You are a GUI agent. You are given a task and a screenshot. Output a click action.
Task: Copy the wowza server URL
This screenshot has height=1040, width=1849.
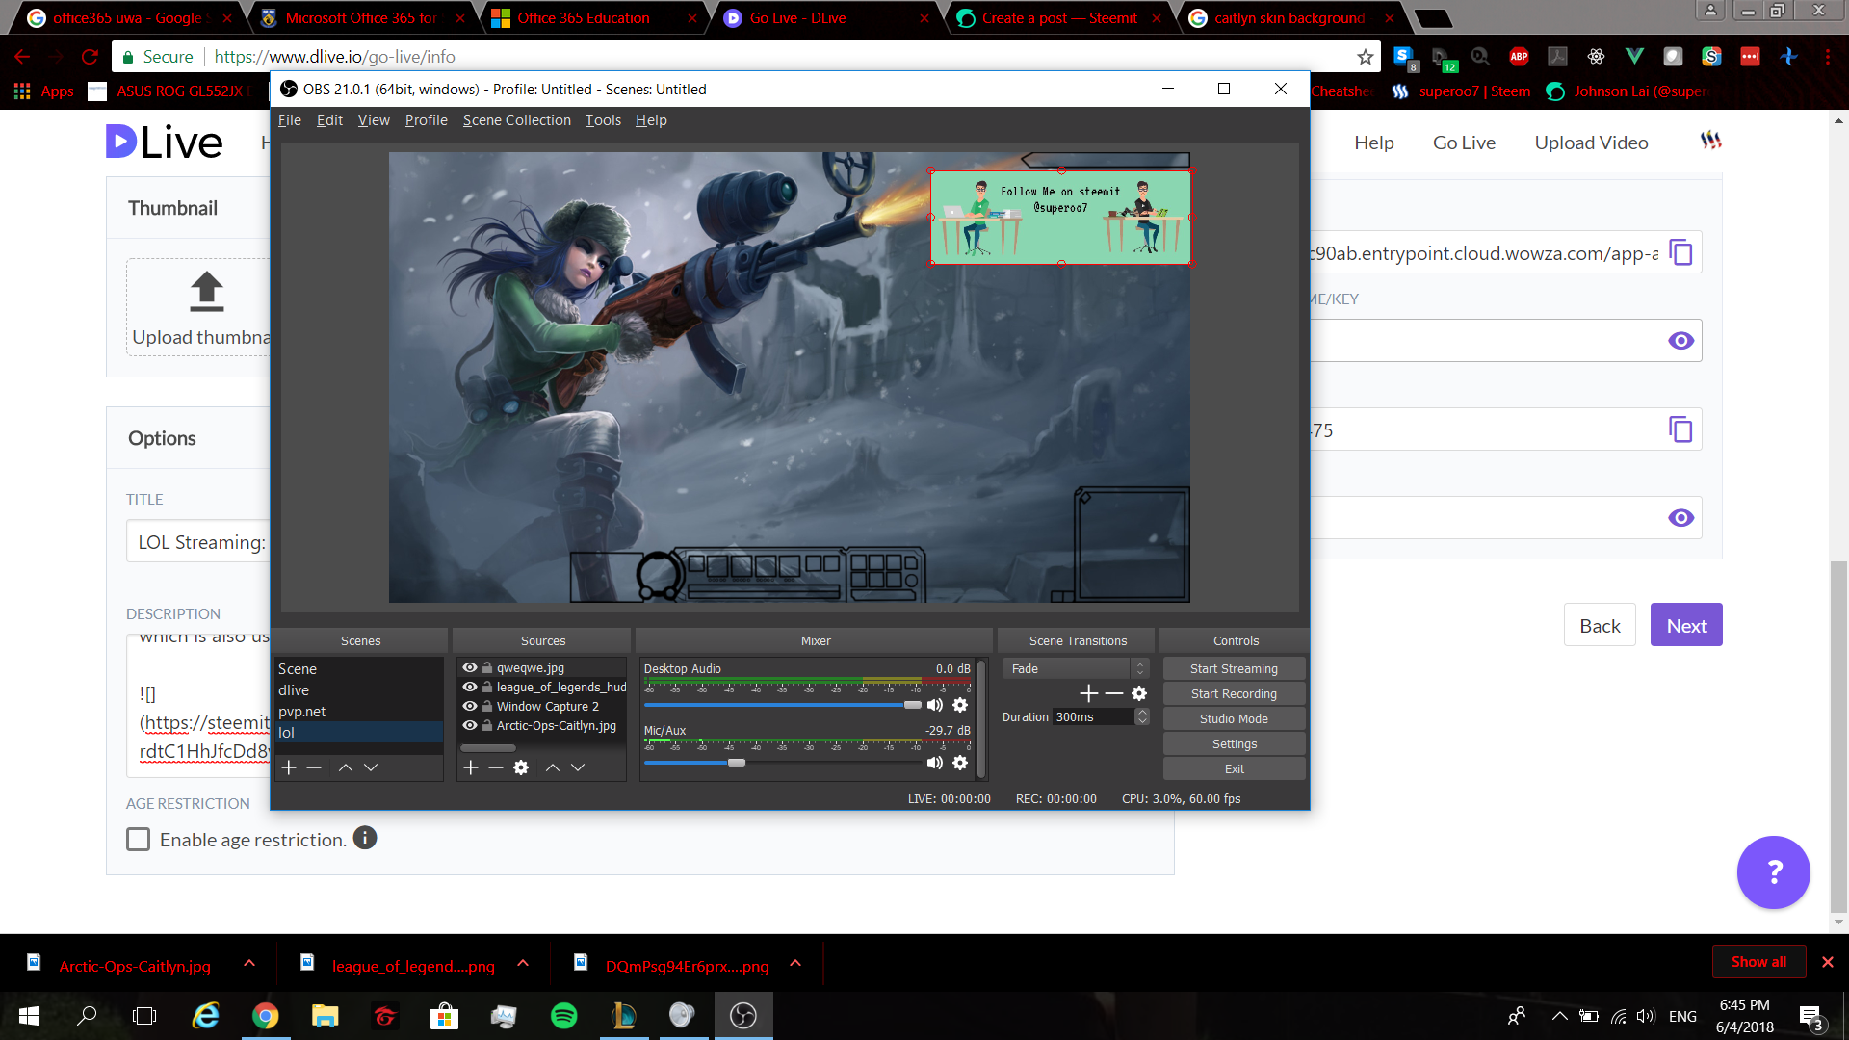[1680, 252]
